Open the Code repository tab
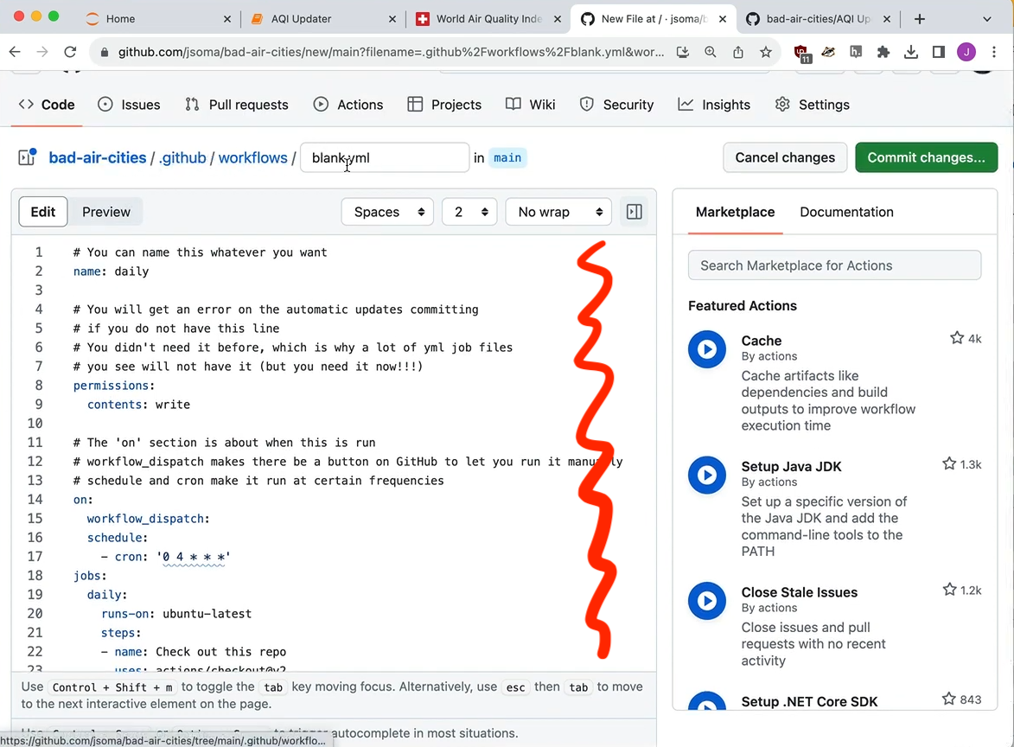The image size is (1014, 747). (47, 105)
